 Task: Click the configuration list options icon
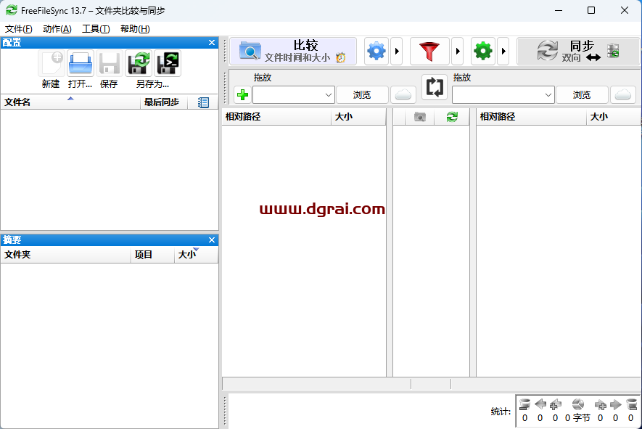pos(203,102)
